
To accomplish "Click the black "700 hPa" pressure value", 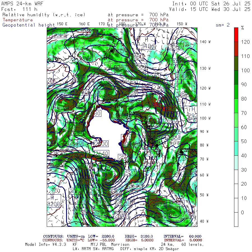I will click(x=159, y=15).
